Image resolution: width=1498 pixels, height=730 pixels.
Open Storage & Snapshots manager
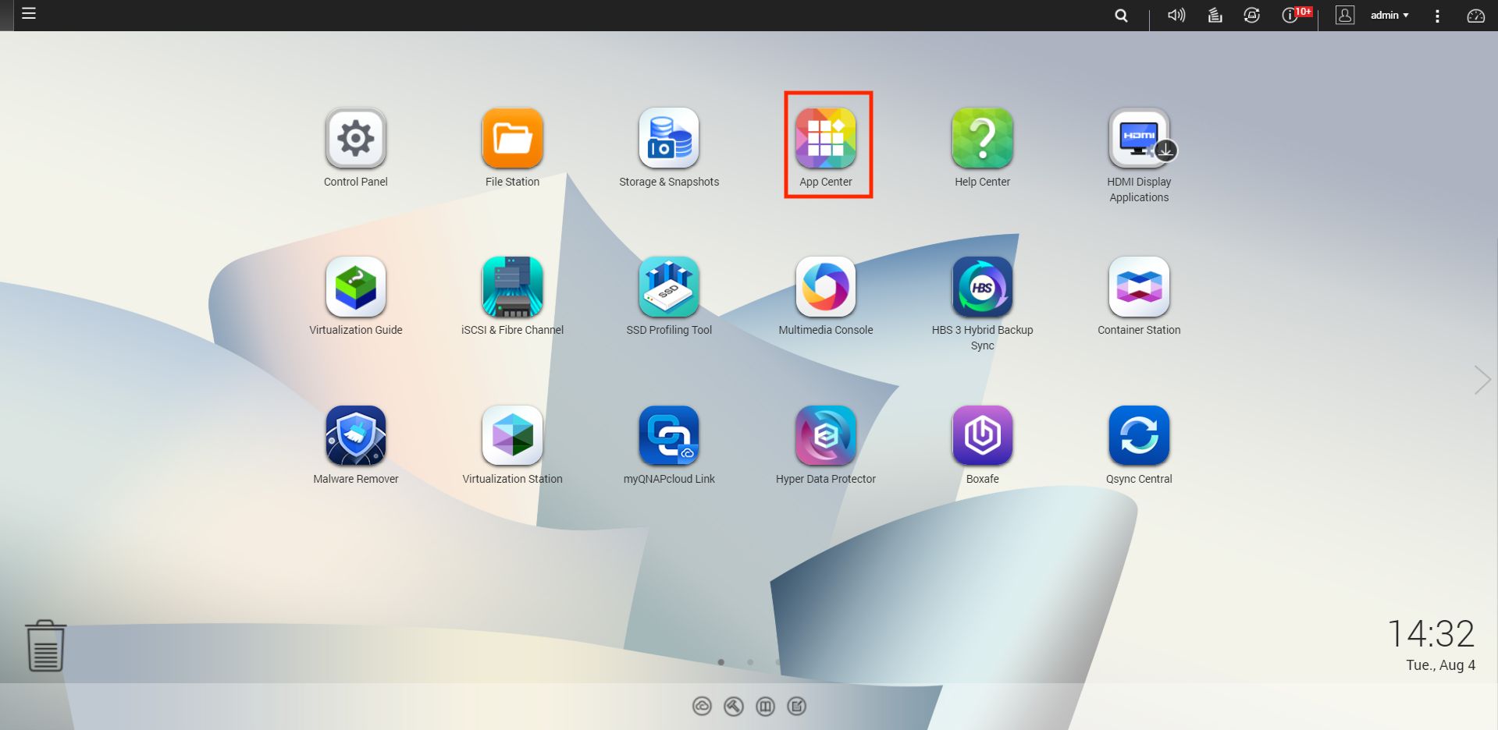click(669, 139)
